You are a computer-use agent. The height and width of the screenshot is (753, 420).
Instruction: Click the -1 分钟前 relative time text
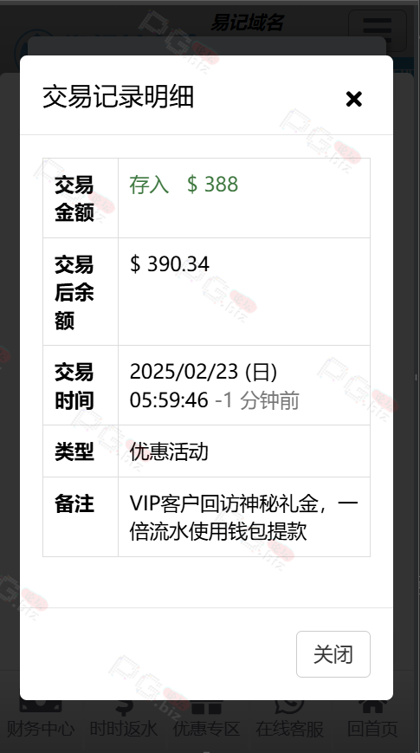coord(257,400)
